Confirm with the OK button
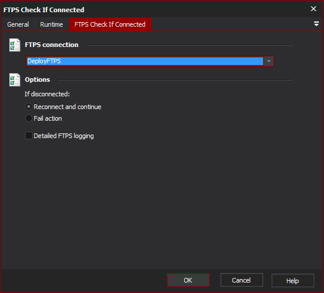The image size is (324, 293). pos(188,280)
